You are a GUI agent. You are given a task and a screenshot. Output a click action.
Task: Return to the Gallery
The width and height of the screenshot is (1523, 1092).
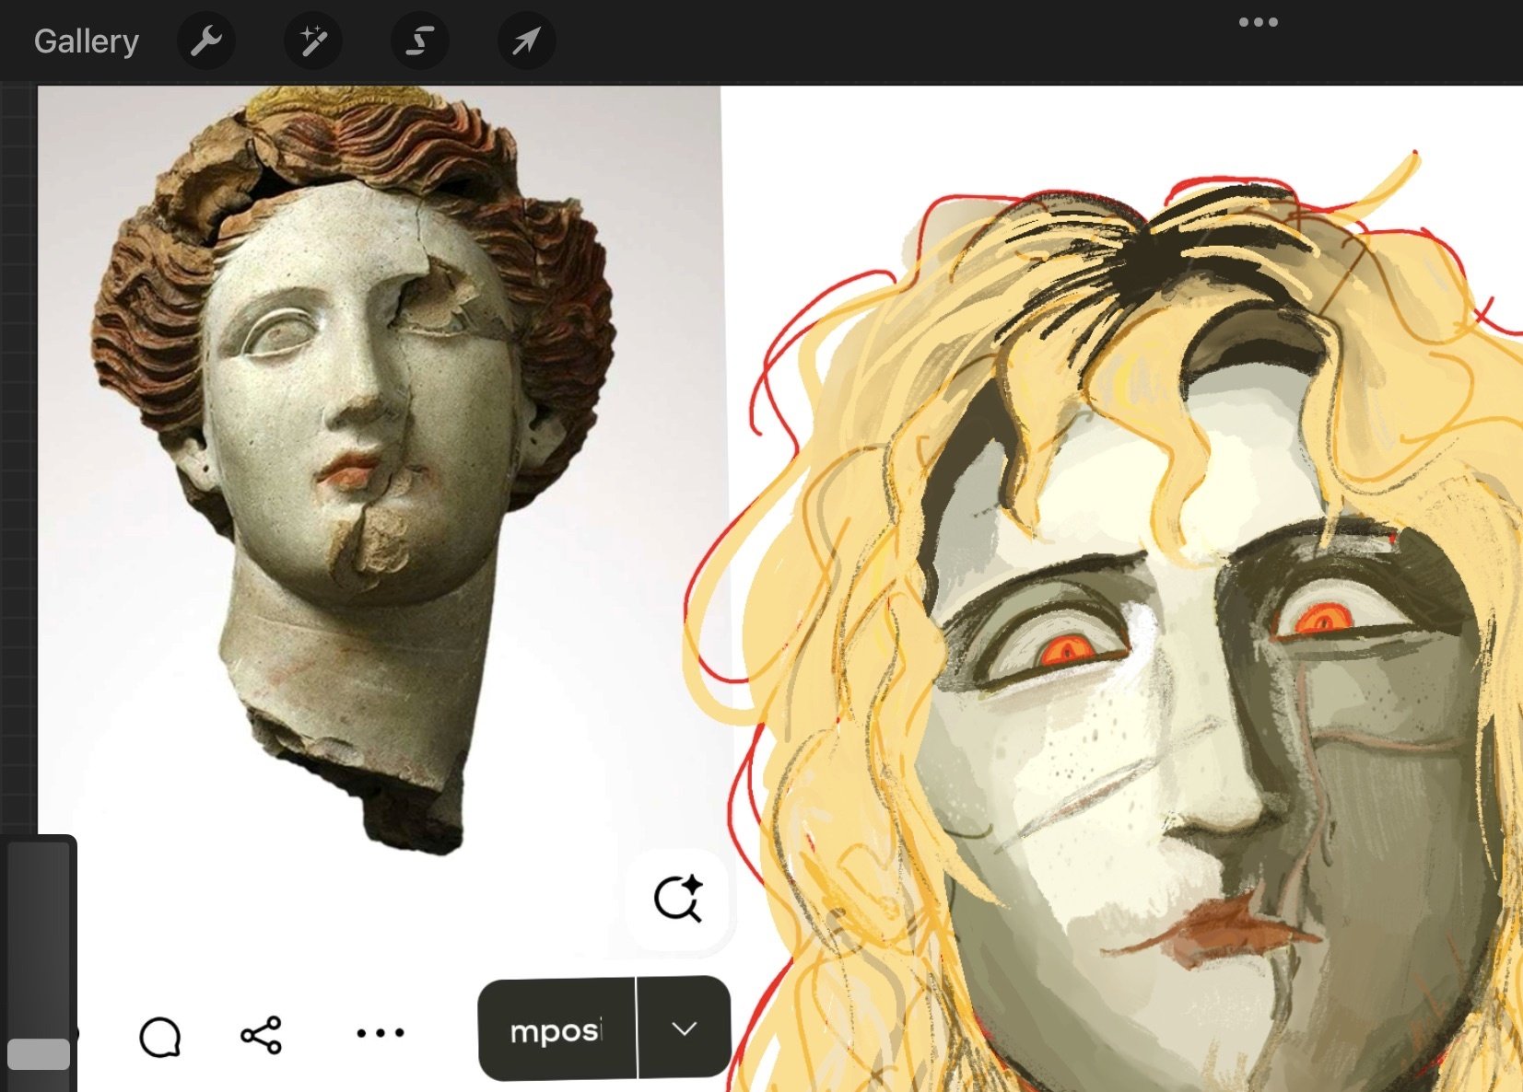pos(86,41)
